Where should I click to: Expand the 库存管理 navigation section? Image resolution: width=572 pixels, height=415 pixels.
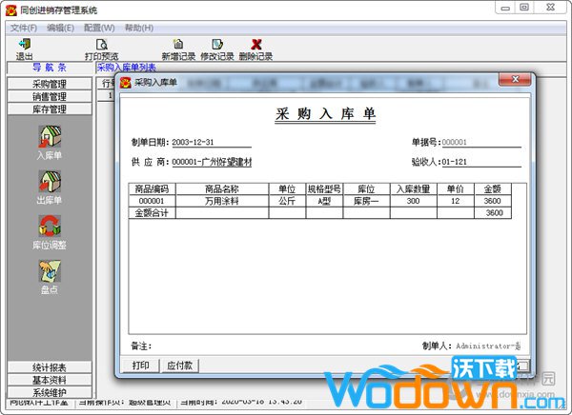coord(50,109)
